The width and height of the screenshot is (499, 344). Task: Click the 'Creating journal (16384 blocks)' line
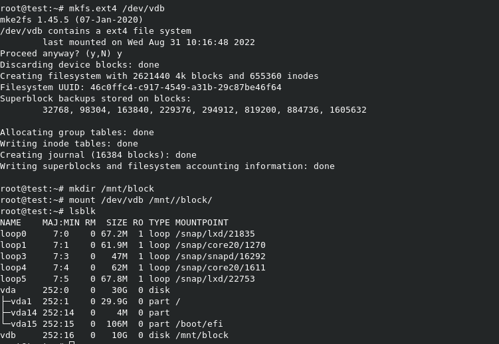[98, 154]
